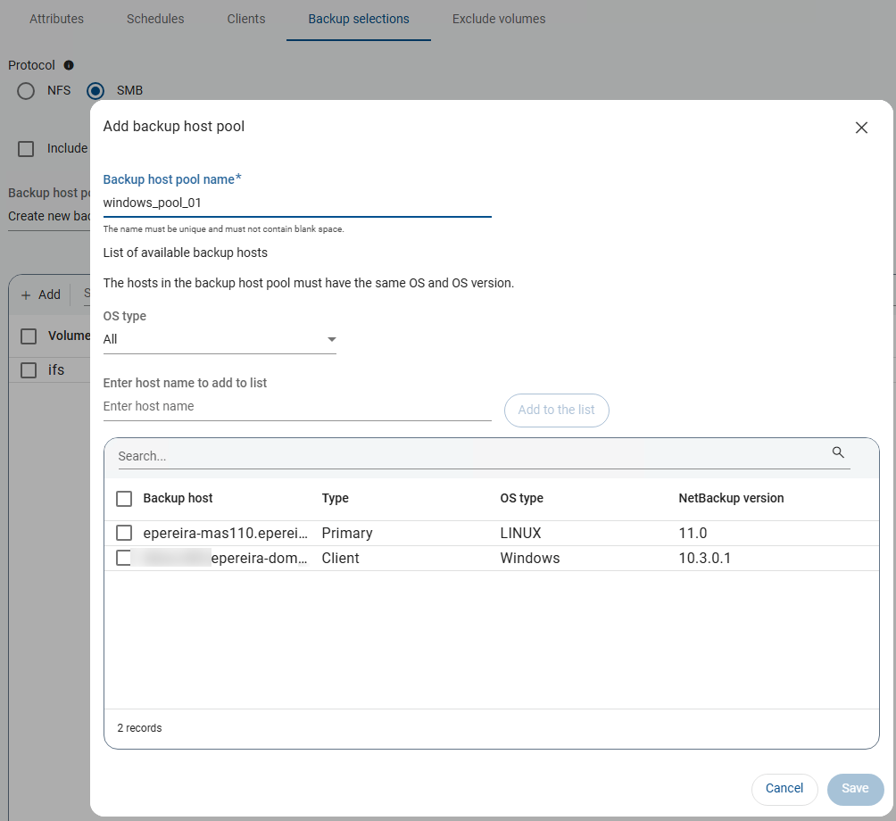Go to the Exclude volumes tab
896x821 pixels.
[499, 19]
